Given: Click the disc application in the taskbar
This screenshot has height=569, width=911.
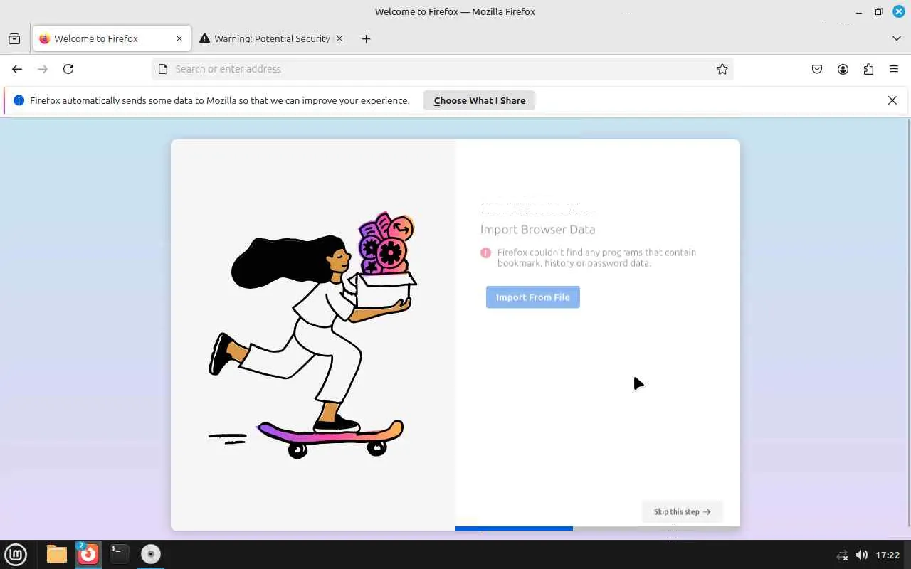Looking at the screenshot, I should point(151,554).
